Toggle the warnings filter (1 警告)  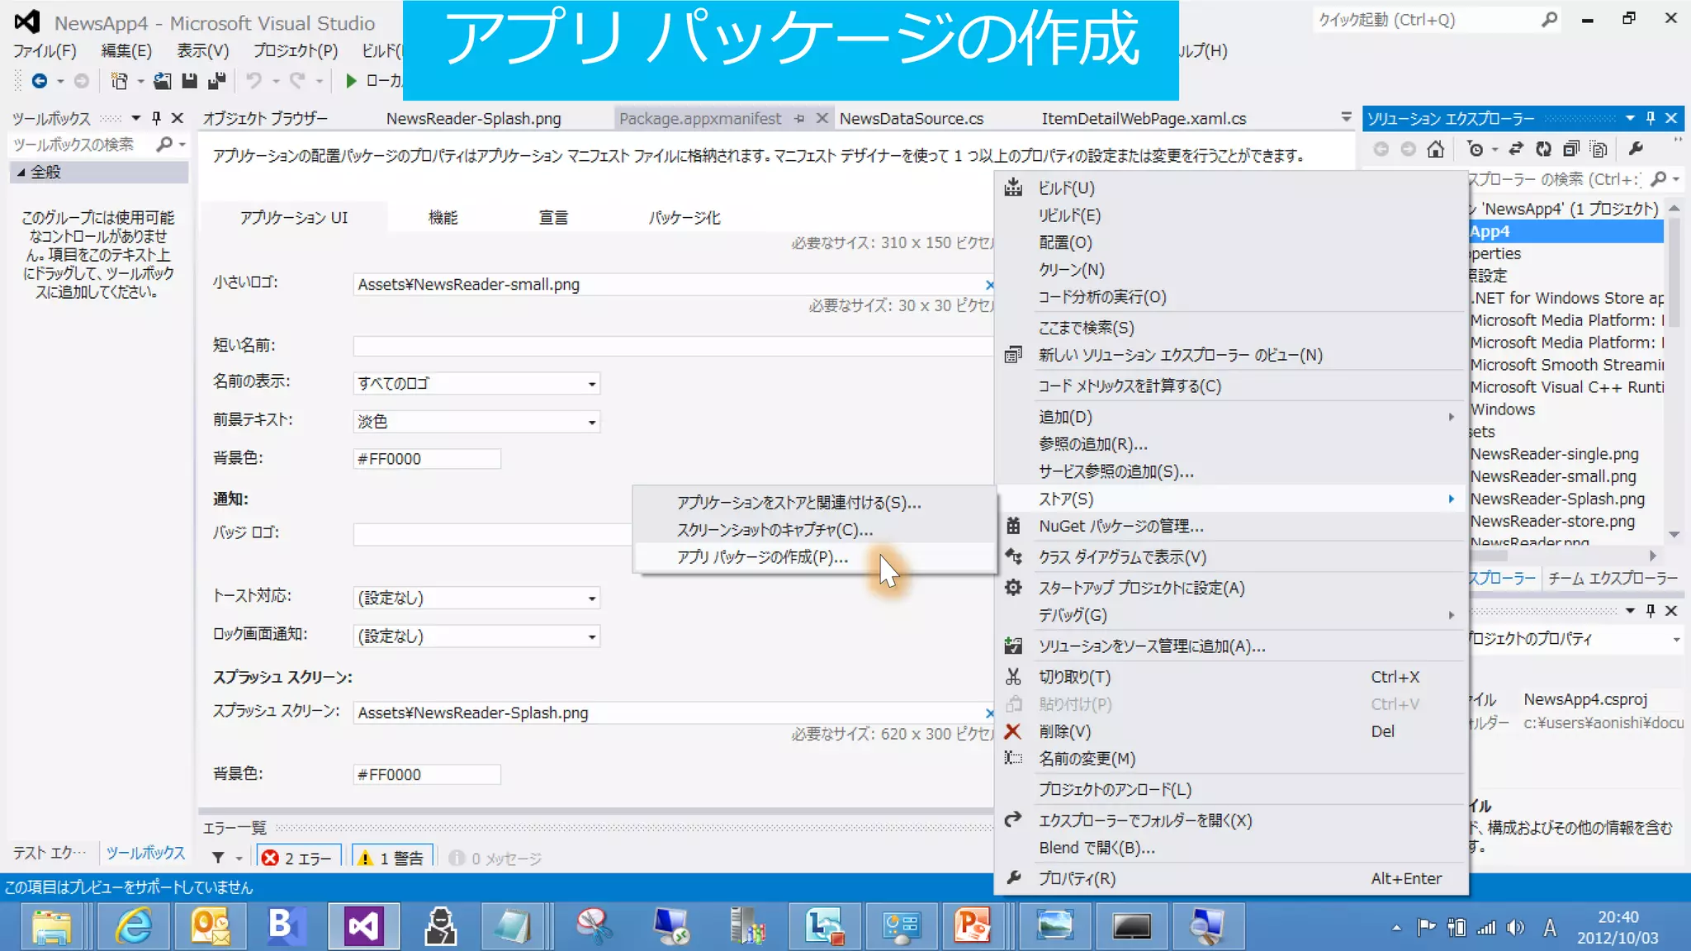point(393,859)
